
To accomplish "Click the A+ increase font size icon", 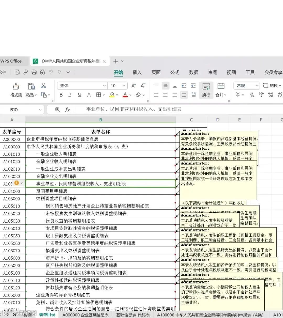I will click(133, 85).
